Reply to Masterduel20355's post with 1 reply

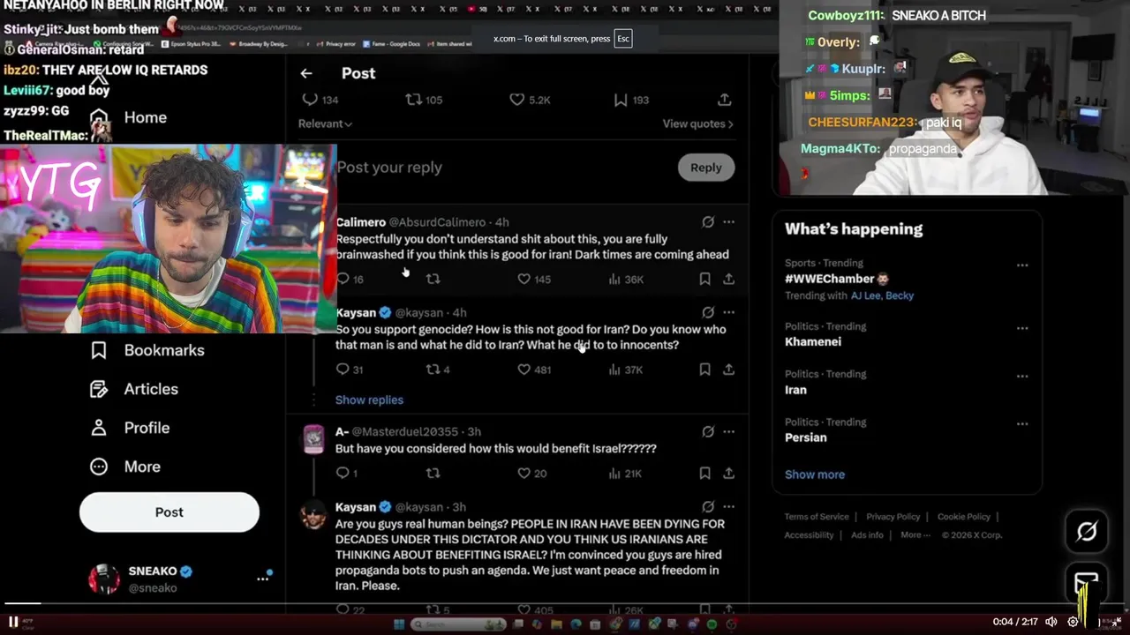click(347, 474)
